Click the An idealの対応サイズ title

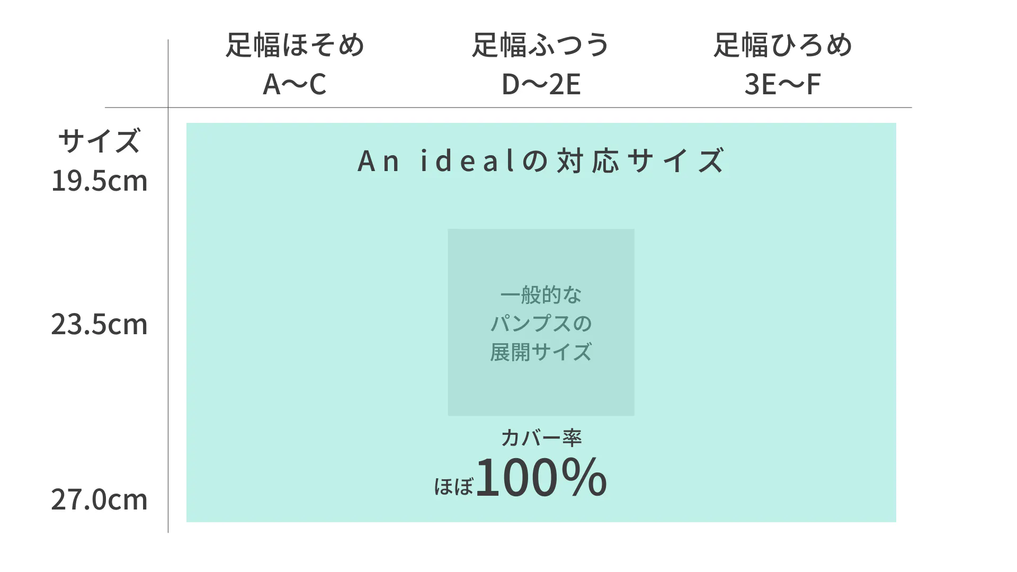point(541,161)
